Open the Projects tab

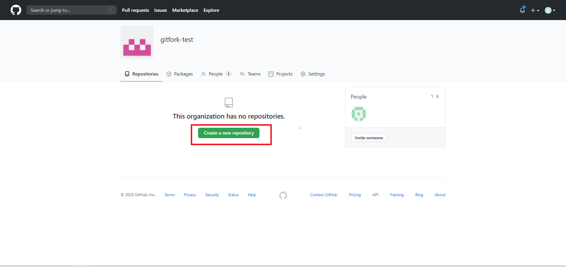coord(280,74)
